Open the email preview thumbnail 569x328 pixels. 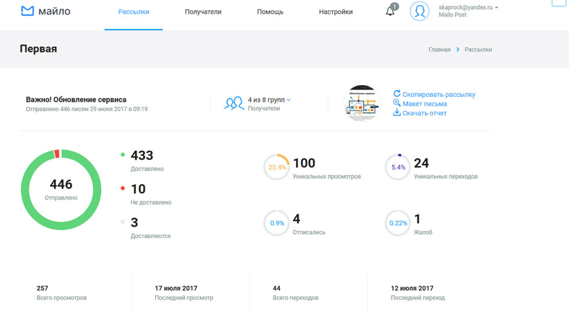click(362, 103)
